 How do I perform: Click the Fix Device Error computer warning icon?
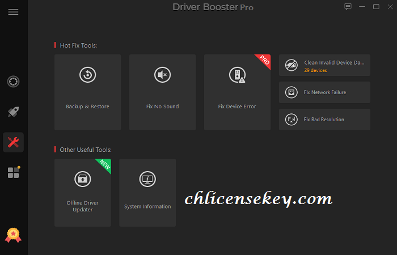tap(237, 75)
